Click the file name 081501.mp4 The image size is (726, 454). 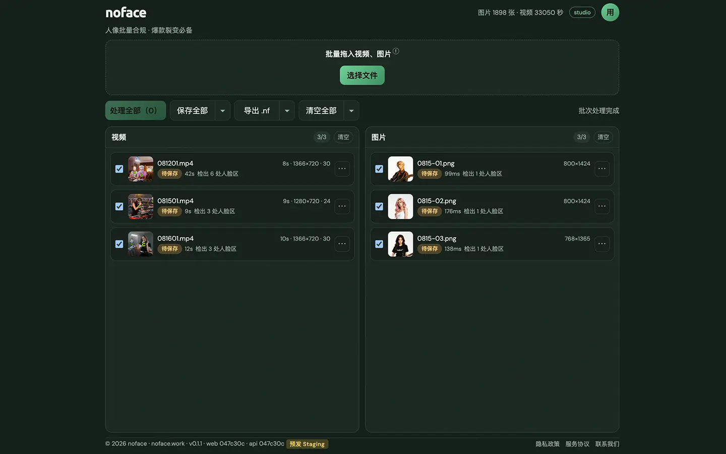pos(175,201)
